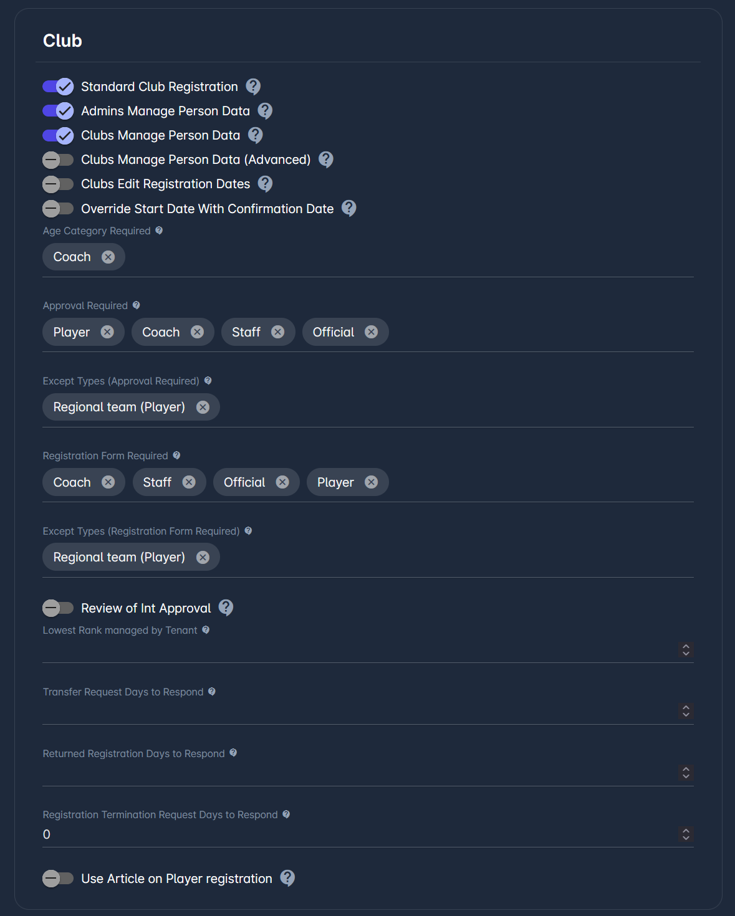Enable Clubs Manage Person Data (Advanced) toggle
This screenshot has height=916, width=735.
[x=58, y=160]
